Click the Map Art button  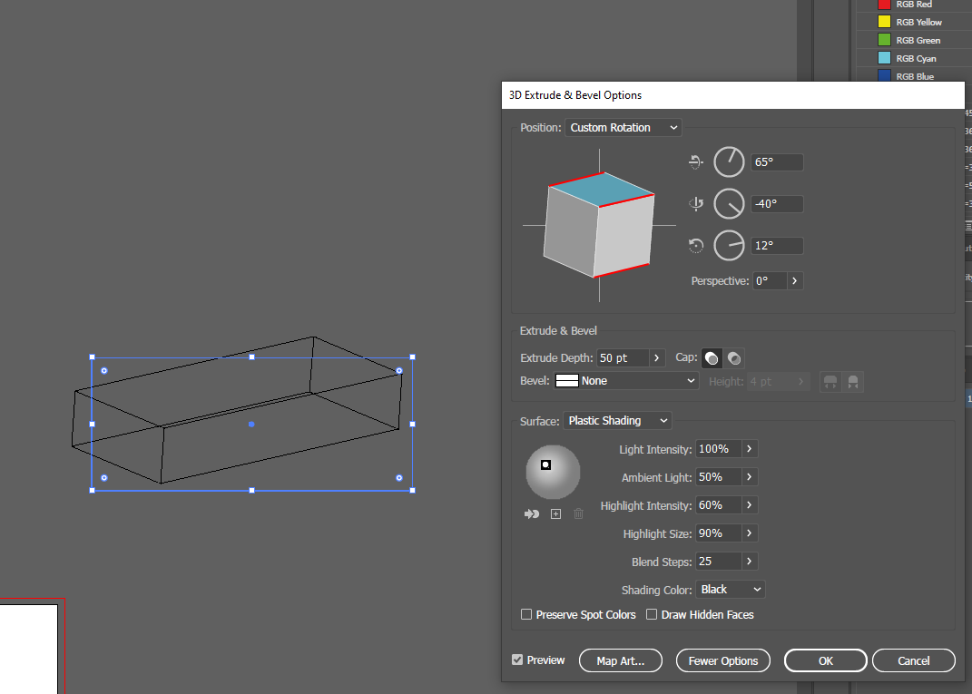620,661
